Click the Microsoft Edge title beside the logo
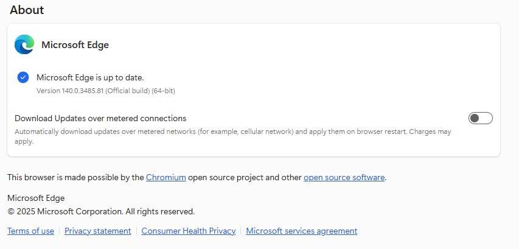Viewport: 519px width, 249px height. pos(75,44)
